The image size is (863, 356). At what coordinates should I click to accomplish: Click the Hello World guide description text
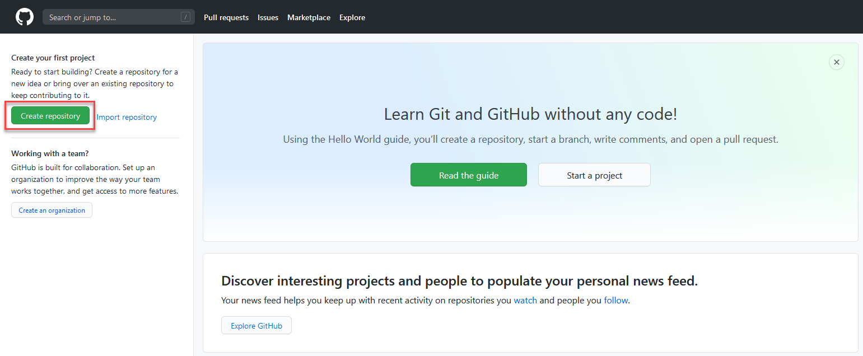tap(530, 139)
